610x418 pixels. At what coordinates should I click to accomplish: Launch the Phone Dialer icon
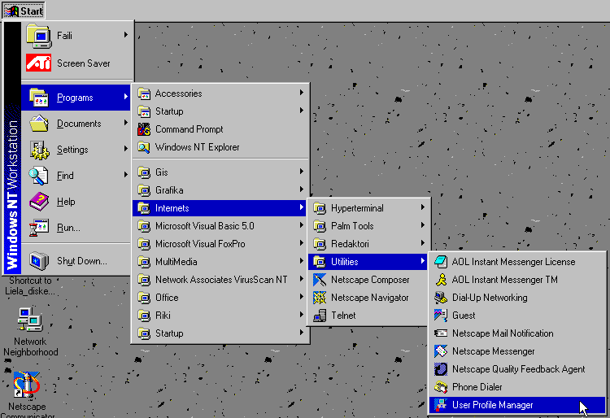441,387
